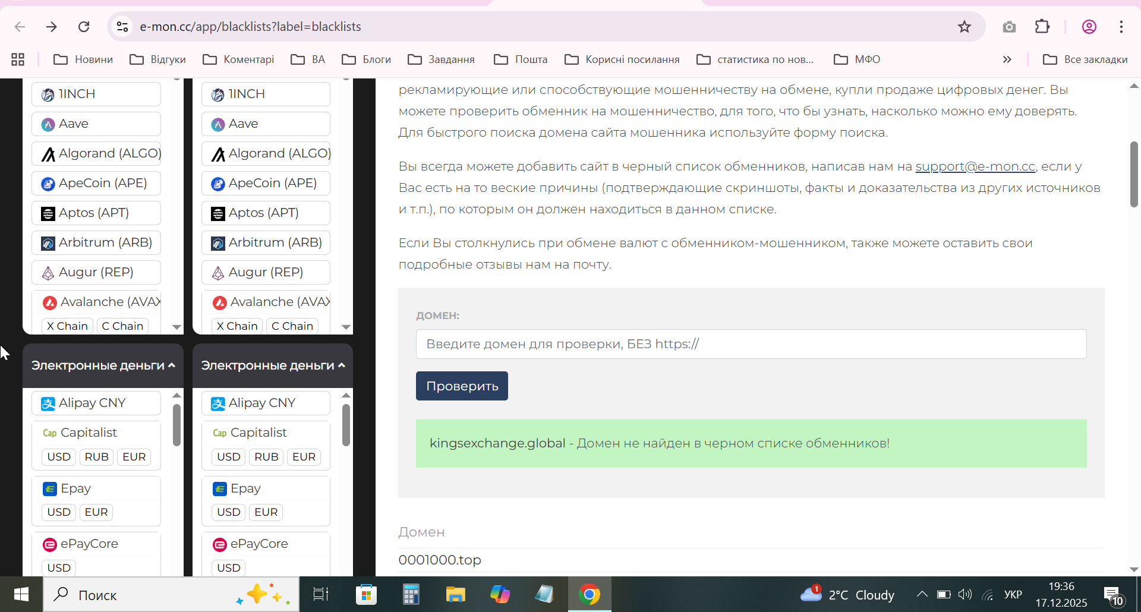The width and height of the screenshot is (1141, 612).
Task: Open the Windows Start menu
Action: click(x=21, y=595)
